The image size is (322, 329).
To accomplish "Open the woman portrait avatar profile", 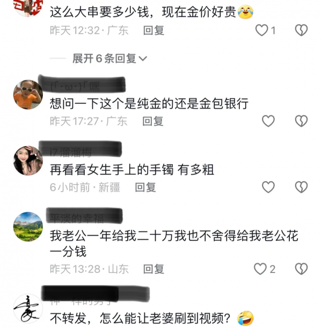I will click(x=28, y=161).
